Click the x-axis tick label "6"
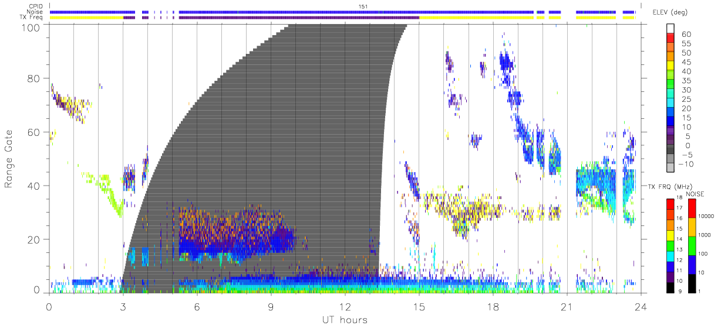This screenshot has height=332, width=721. coord(197,306)
